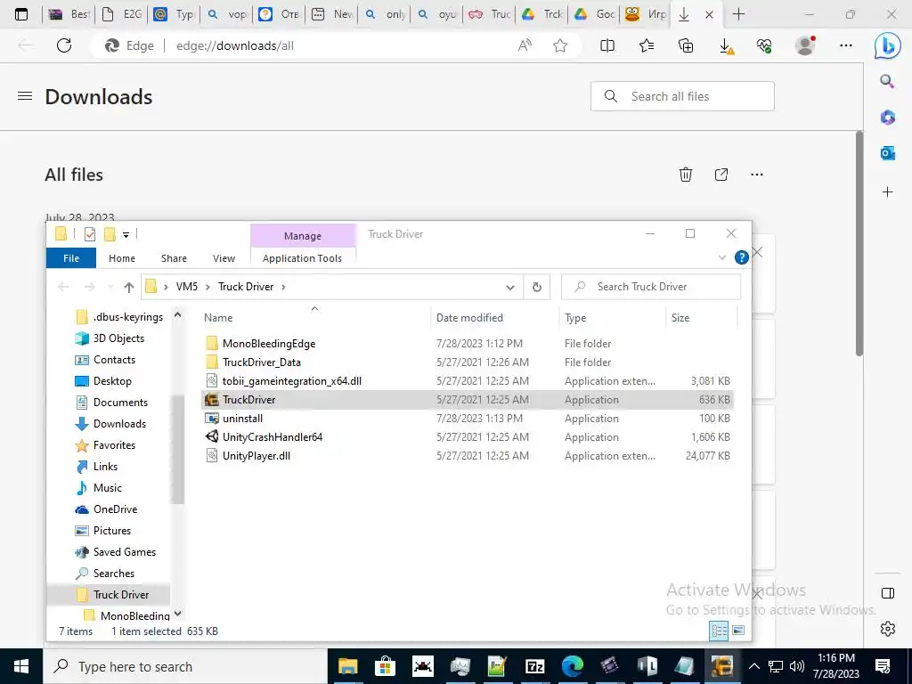Screen dimensions: 912x684
Task: Open Bing Chat sidebar button
Action: [x=887, y=46]
